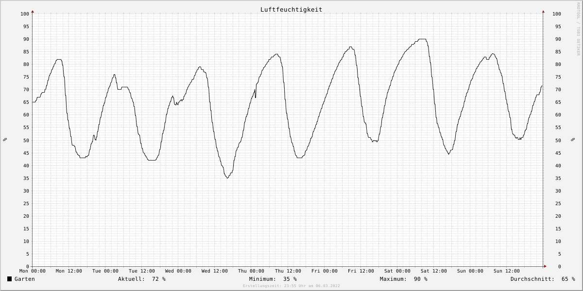583x291 pixels.
Task: Click the Wed 00:00 time axis label
Action: click(178, 271)
